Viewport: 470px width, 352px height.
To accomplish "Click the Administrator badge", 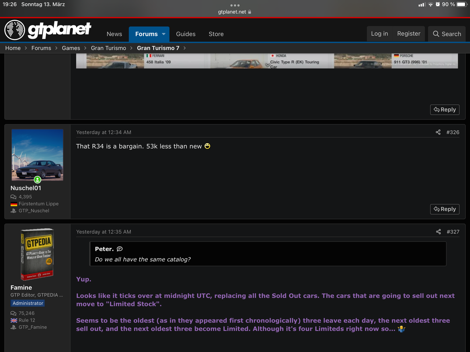I will point(28,303).
